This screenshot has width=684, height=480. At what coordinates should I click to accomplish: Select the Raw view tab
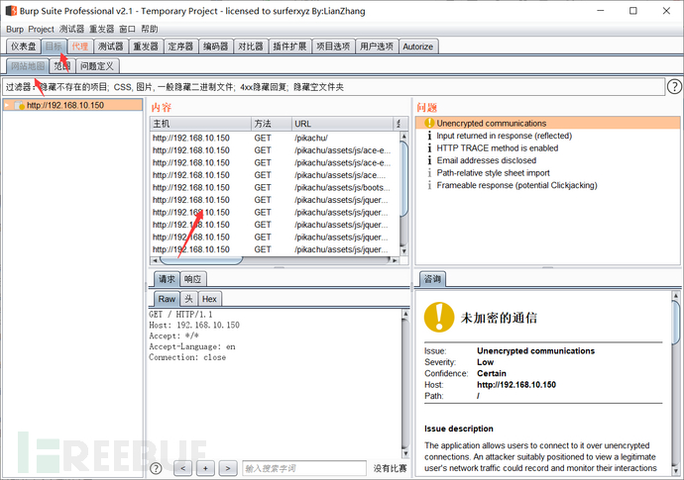(x=167, y=299)
